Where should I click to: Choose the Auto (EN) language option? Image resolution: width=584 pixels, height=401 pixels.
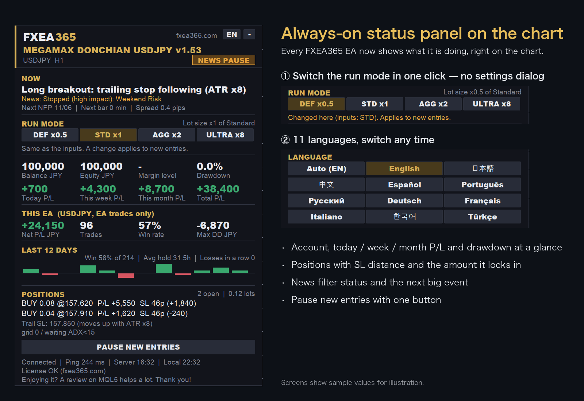pos(326,169)
